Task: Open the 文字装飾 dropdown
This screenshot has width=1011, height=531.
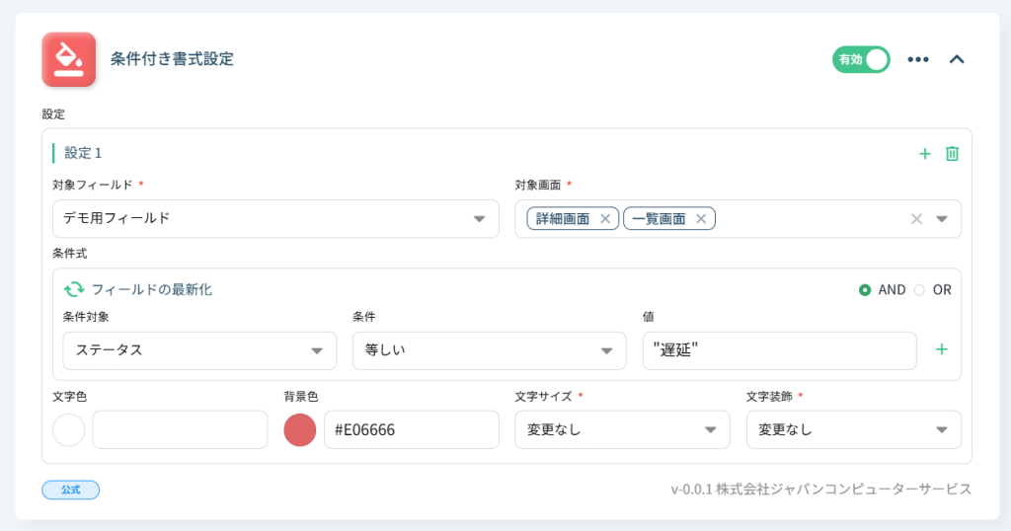Action: point(854,429)
